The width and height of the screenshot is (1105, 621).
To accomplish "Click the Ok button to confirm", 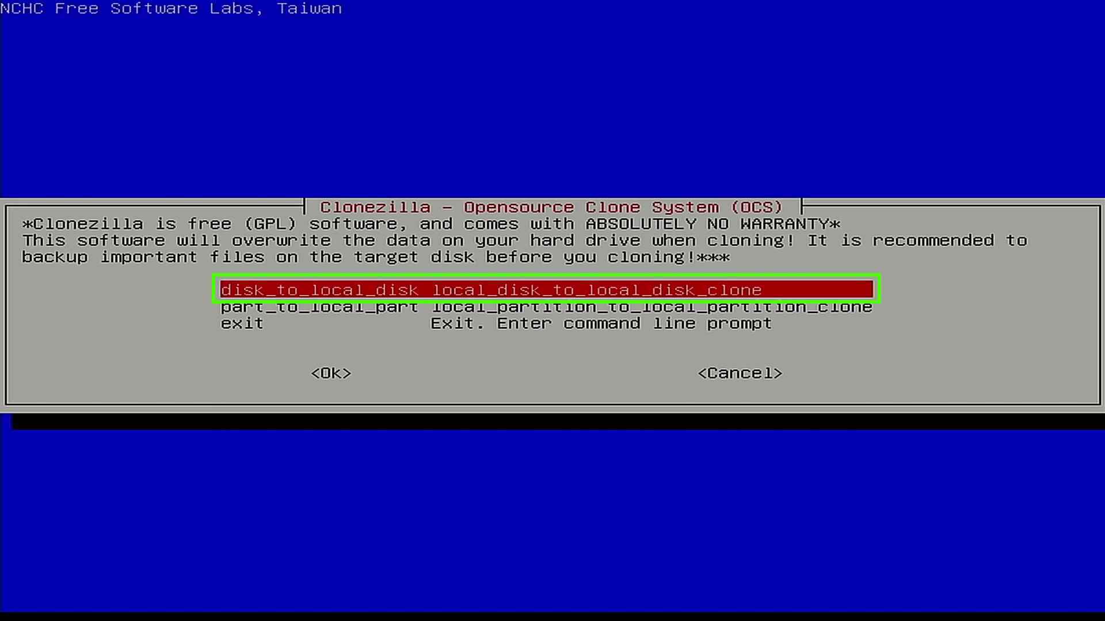I will point(330,372).
